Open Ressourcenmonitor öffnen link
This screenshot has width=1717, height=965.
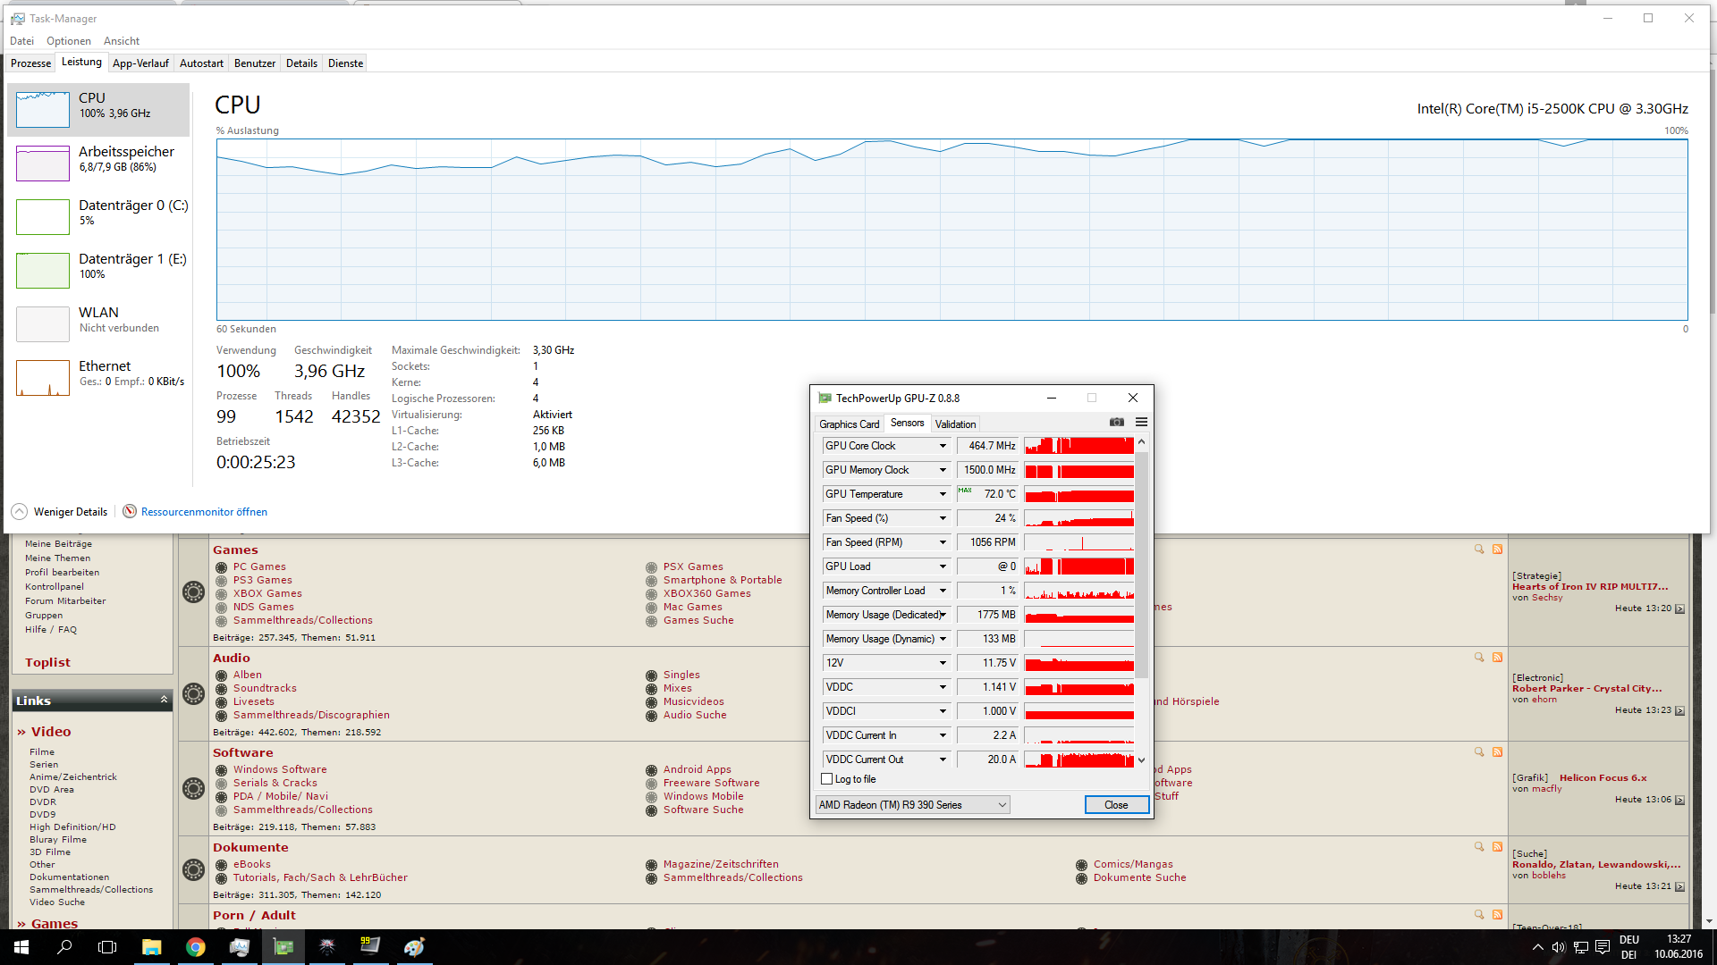[x=204, y=512]
